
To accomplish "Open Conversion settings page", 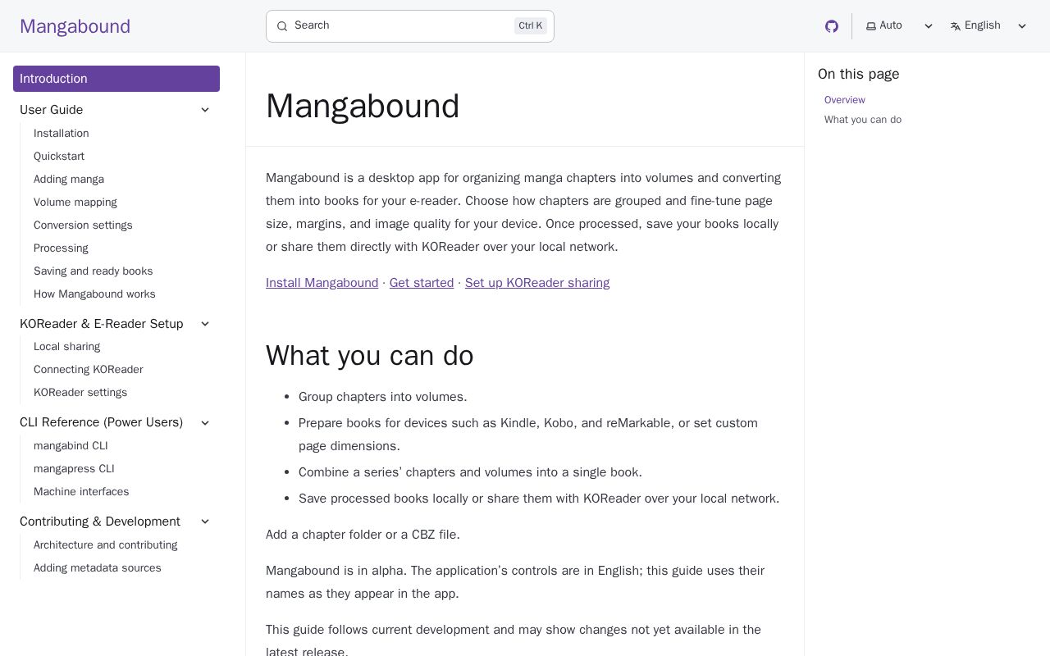I will (83, 225).
